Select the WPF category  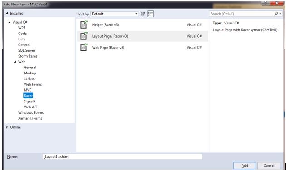[x=22, y=28]
